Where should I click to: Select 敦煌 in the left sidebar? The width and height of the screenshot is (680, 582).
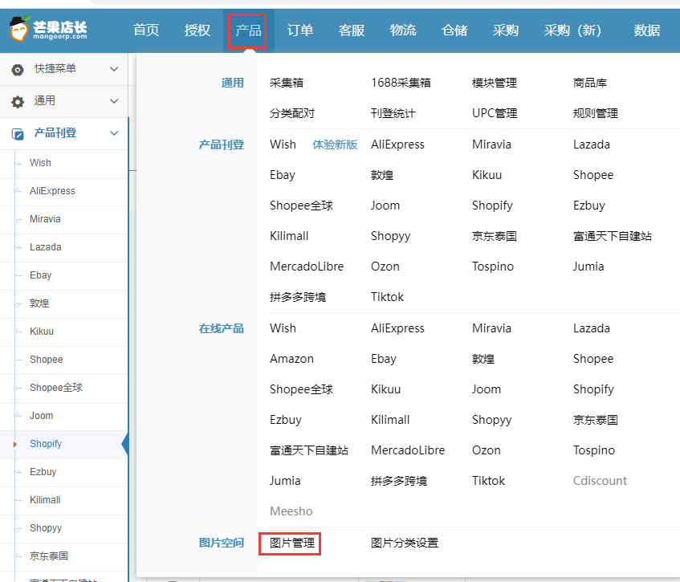coord(39,303)
